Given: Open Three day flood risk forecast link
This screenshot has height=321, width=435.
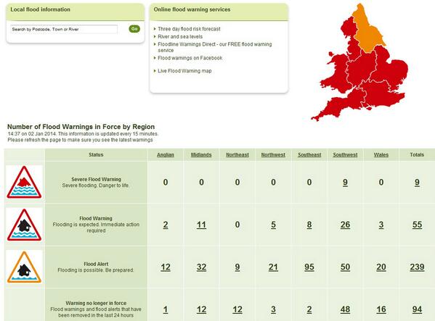Looking at the screenshot, I should tap(189, 29).
